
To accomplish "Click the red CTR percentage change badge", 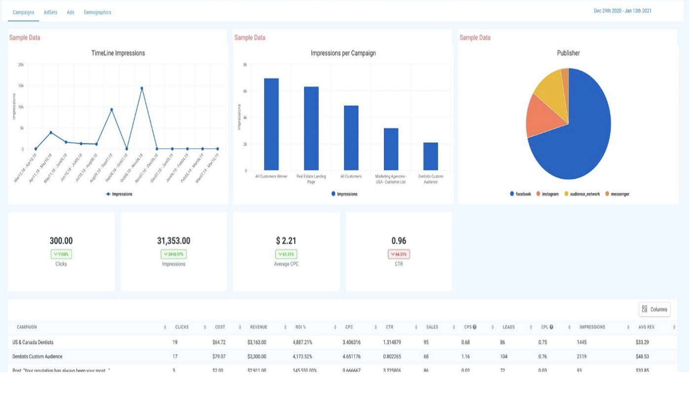I will coord(399,254).
